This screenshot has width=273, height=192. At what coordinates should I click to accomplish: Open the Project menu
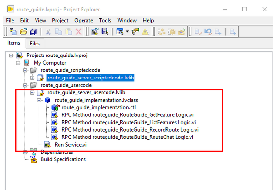(60, 20)
